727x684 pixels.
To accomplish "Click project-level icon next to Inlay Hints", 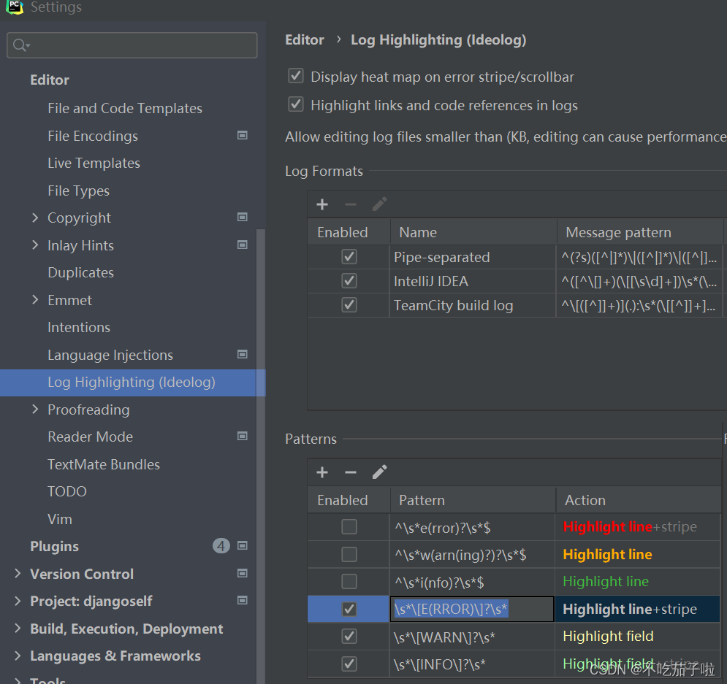I will 242,245.
